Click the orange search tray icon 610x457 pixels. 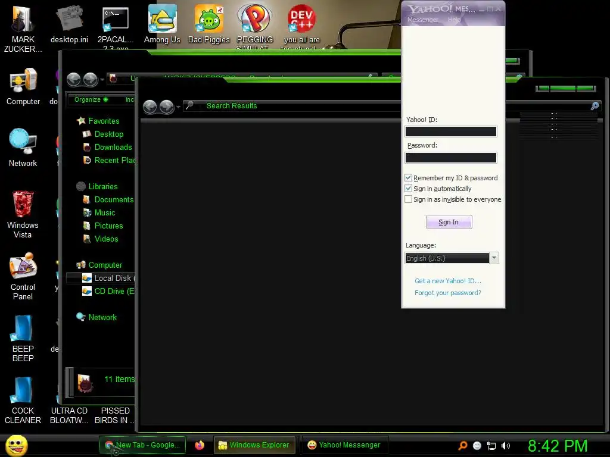462,445
